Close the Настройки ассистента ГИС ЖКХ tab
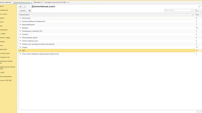This screenshot has height=113, width=202. [x=68, y=2]
